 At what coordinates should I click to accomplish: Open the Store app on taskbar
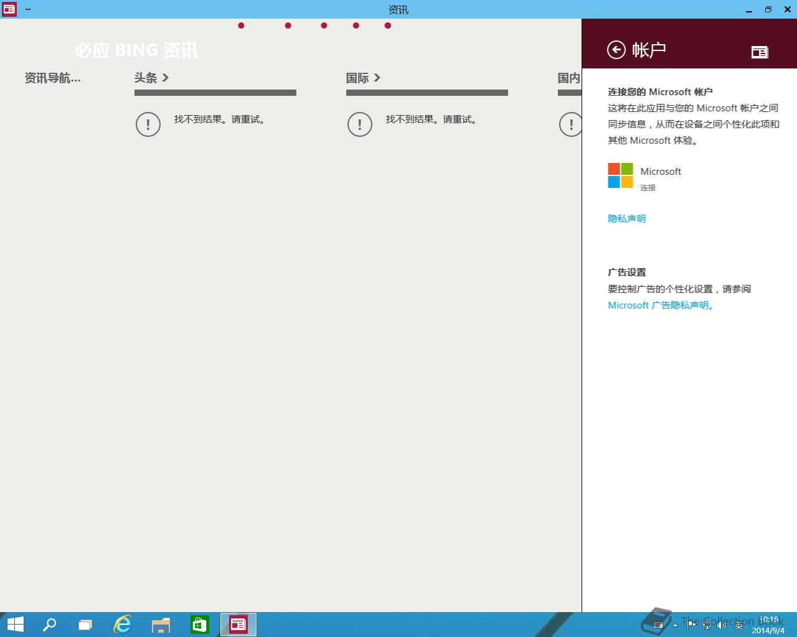199,625
